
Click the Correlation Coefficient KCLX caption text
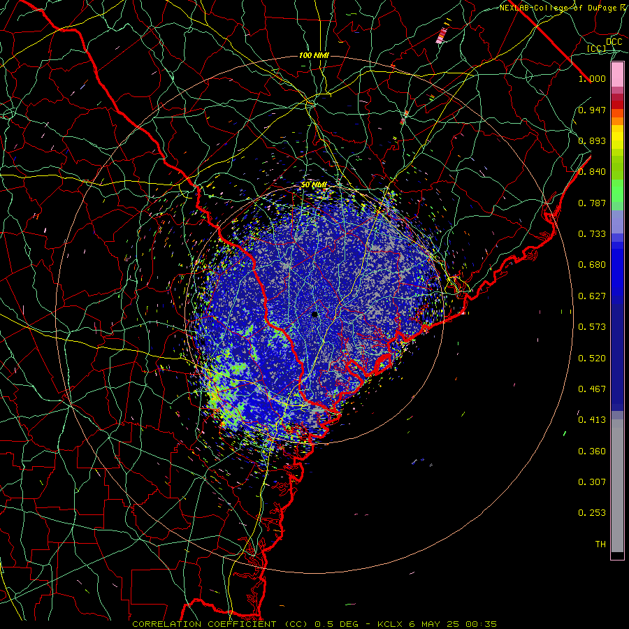click(x=314, y=624)
